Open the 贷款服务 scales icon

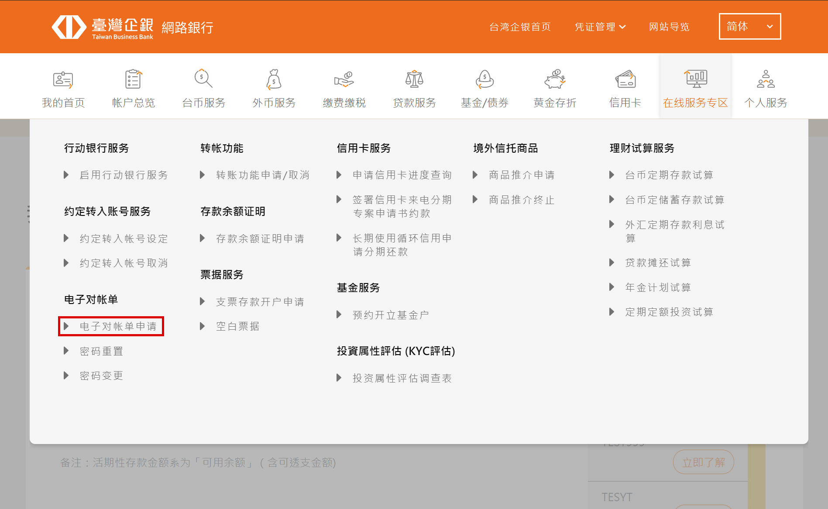pos(414,79)
